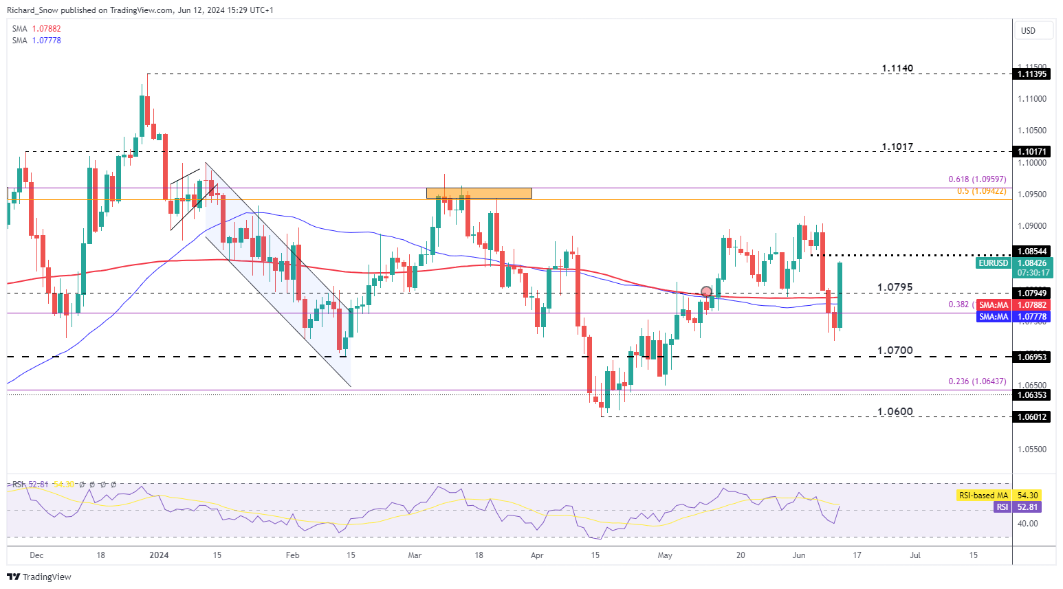The image size is (1063, 589).
Task: Click the Dec label on time axis
Action: pyautogui.click(x=37, y=555)
